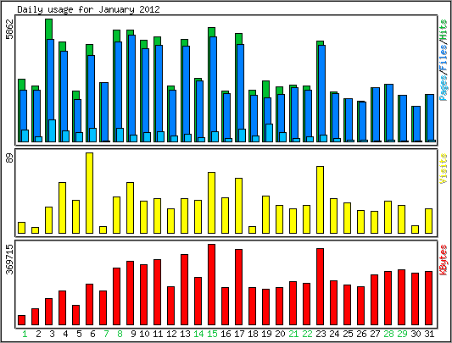Select green day label 14
This screenshot has height=343, width=452.
[x=198, y=334]
